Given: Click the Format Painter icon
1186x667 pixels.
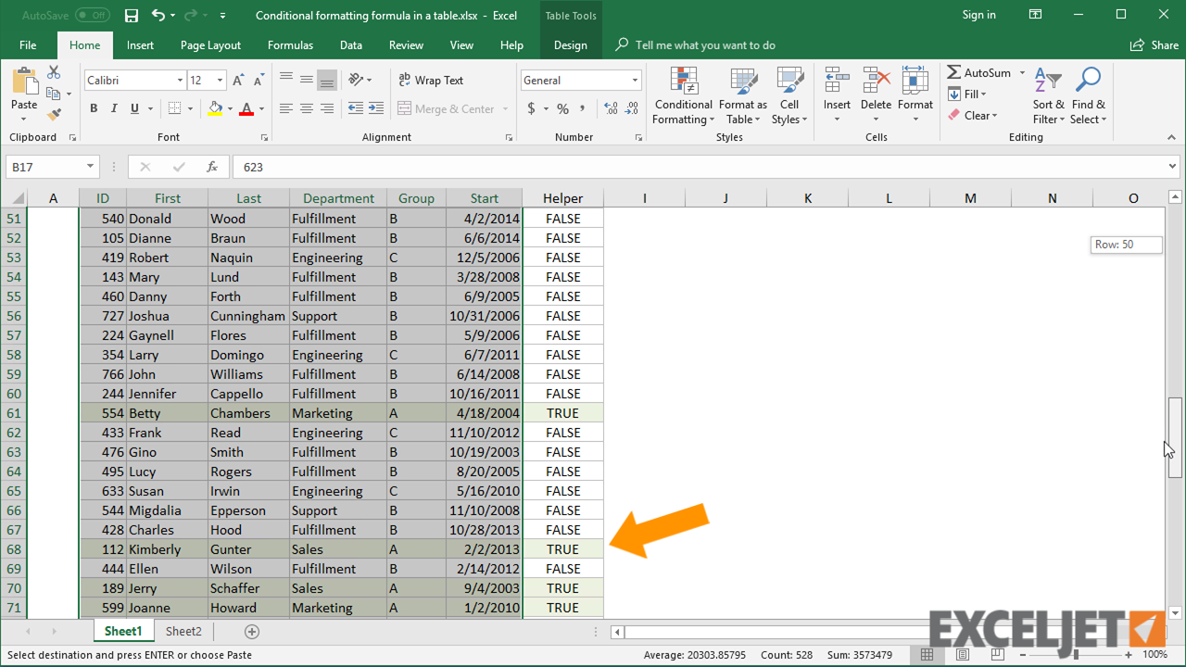Looking at the screenshot, I should [53, 114].
